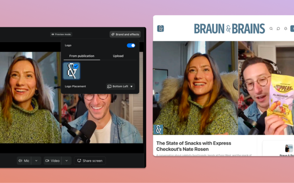
Task: Click the Brand and effects button
Action: pos(125,34)
